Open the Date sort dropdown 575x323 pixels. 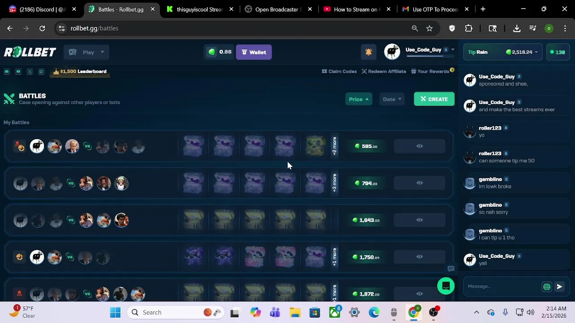pyautogui.click(x=392, y=99)
